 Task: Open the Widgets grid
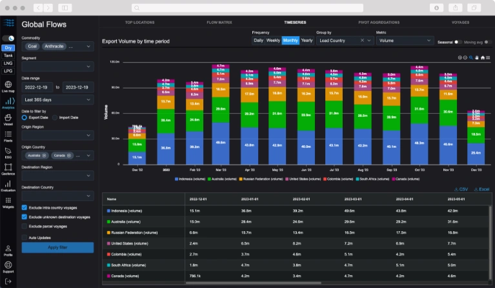coord(8,202)
